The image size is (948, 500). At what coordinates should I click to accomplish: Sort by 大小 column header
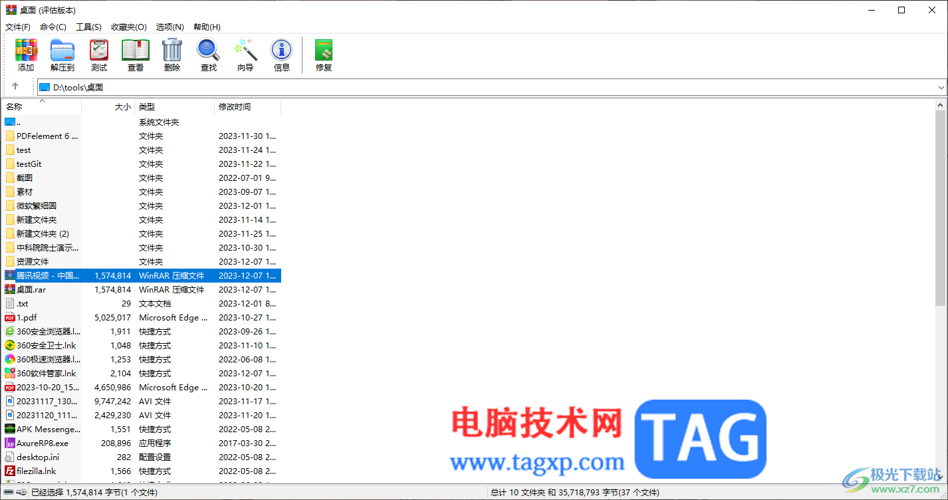point(108,106)
